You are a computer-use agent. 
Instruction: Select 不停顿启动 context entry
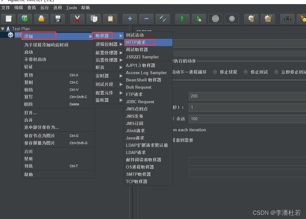click(x=58, y=59)
